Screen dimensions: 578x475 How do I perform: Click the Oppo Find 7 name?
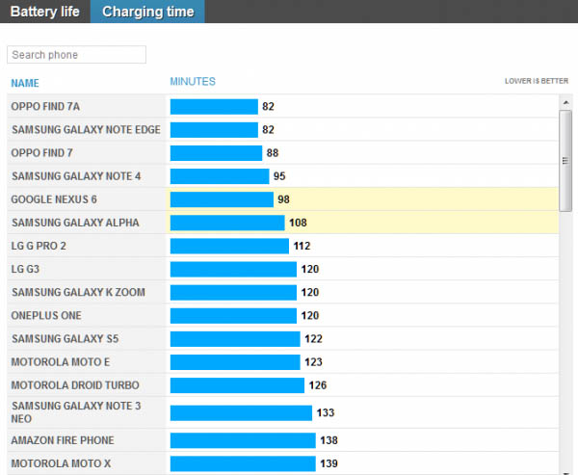pos(42,153)
